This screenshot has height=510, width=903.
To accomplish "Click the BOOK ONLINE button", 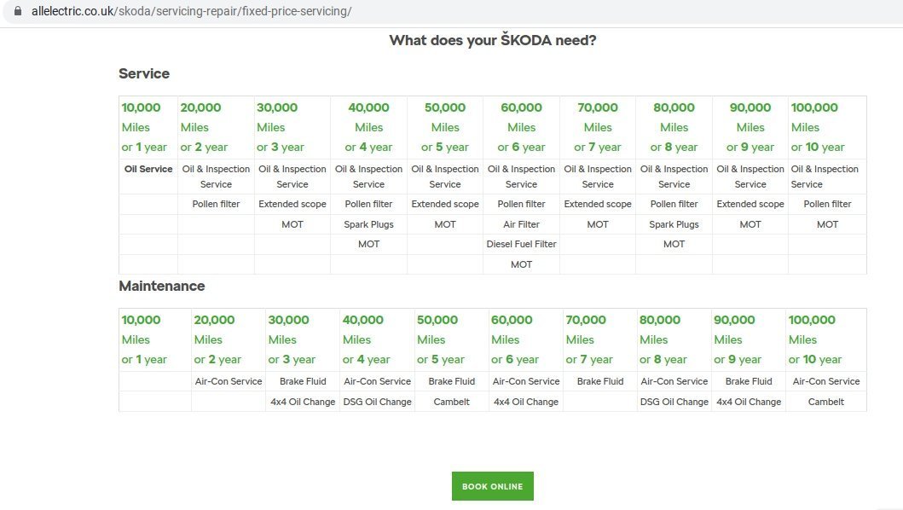I will [x=492, y=485].
